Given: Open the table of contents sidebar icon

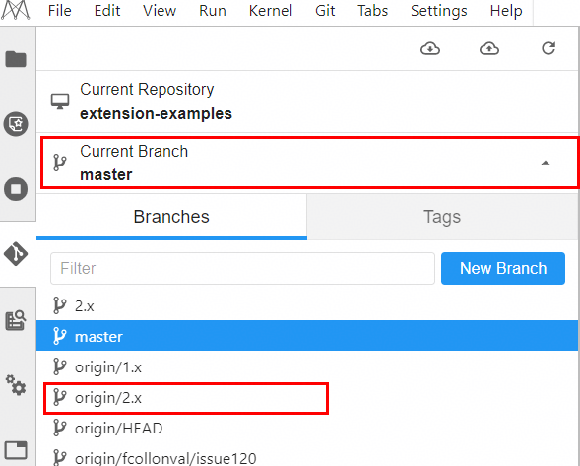Looking at the screenshot, I should pyautogui.click(x=16, y=320).
